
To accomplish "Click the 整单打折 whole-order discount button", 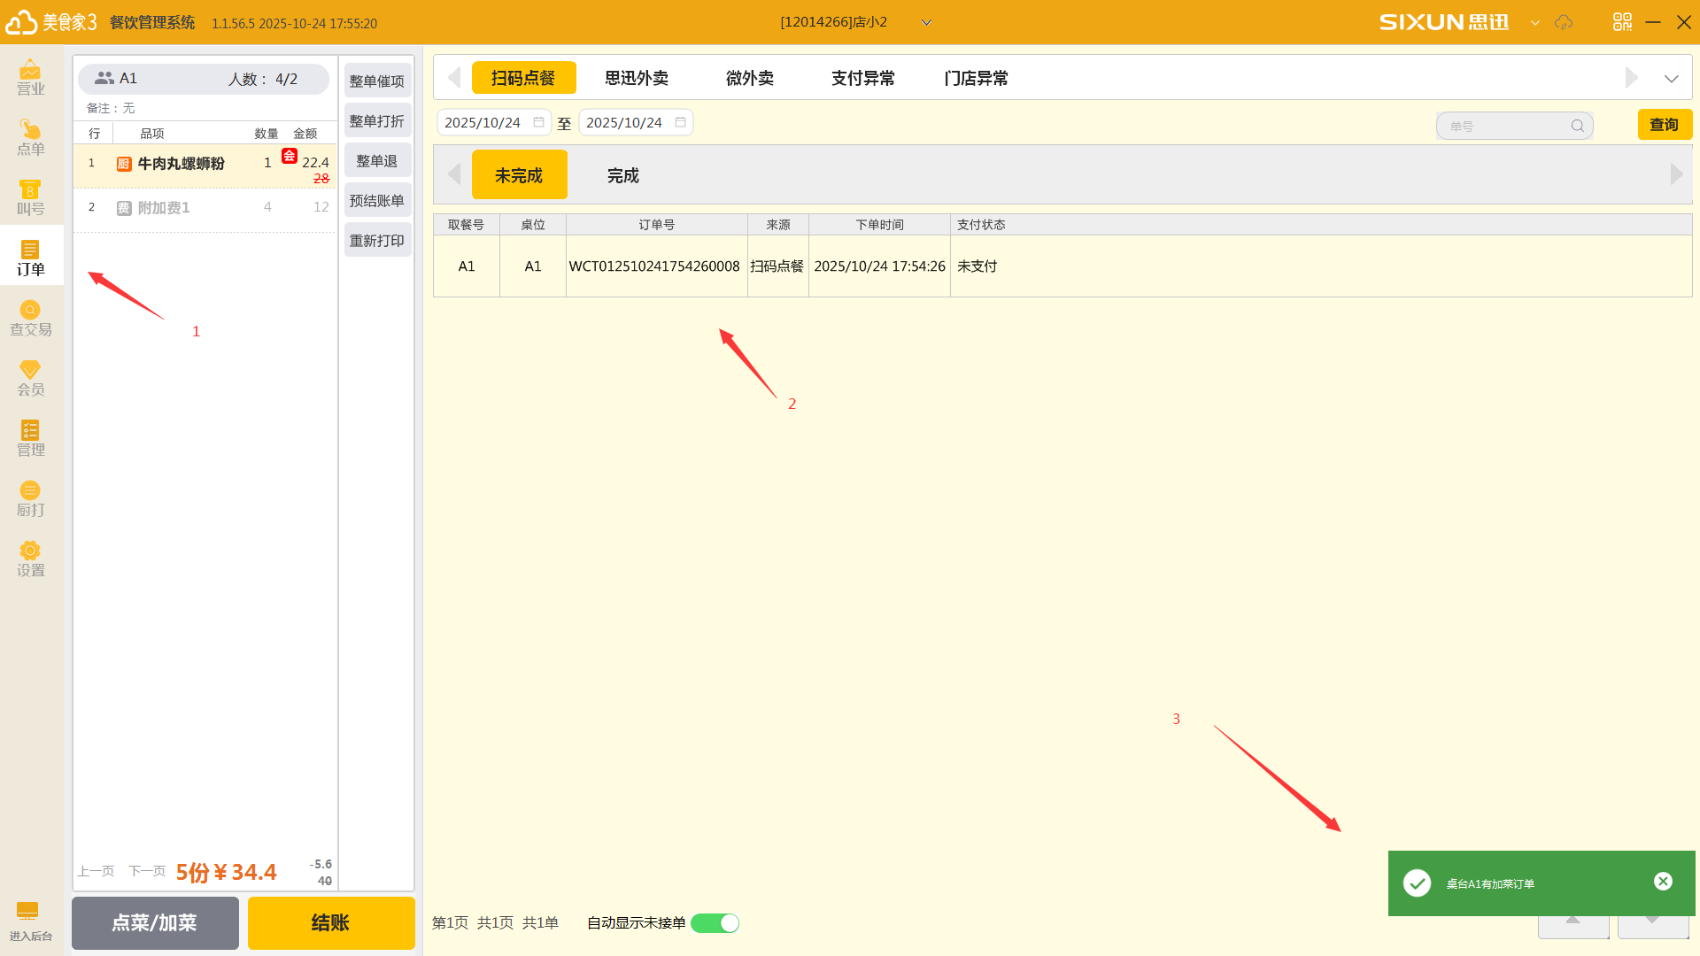I will click(376, 121).
